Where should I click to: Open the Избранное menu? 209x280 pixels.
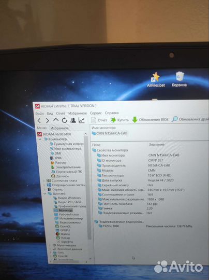click(78, 113)
